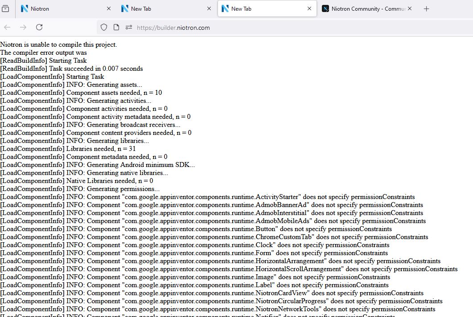Viewport: 473px width, 317px height.
Task: Click the ActivityStarter permissionConstraints log line
Action: click(208, 197)
